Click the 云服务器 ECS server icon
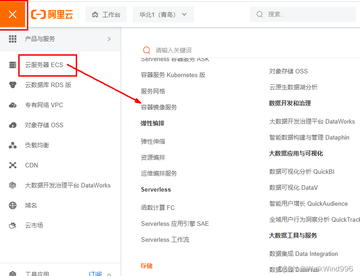The image size is (360, 276). [13, 65]
